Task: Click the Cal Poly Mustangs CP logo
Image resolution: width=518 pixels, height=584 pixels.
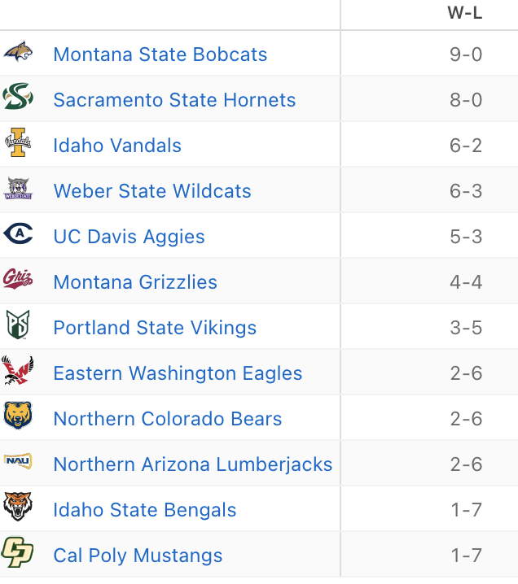Action: point(18,554)
